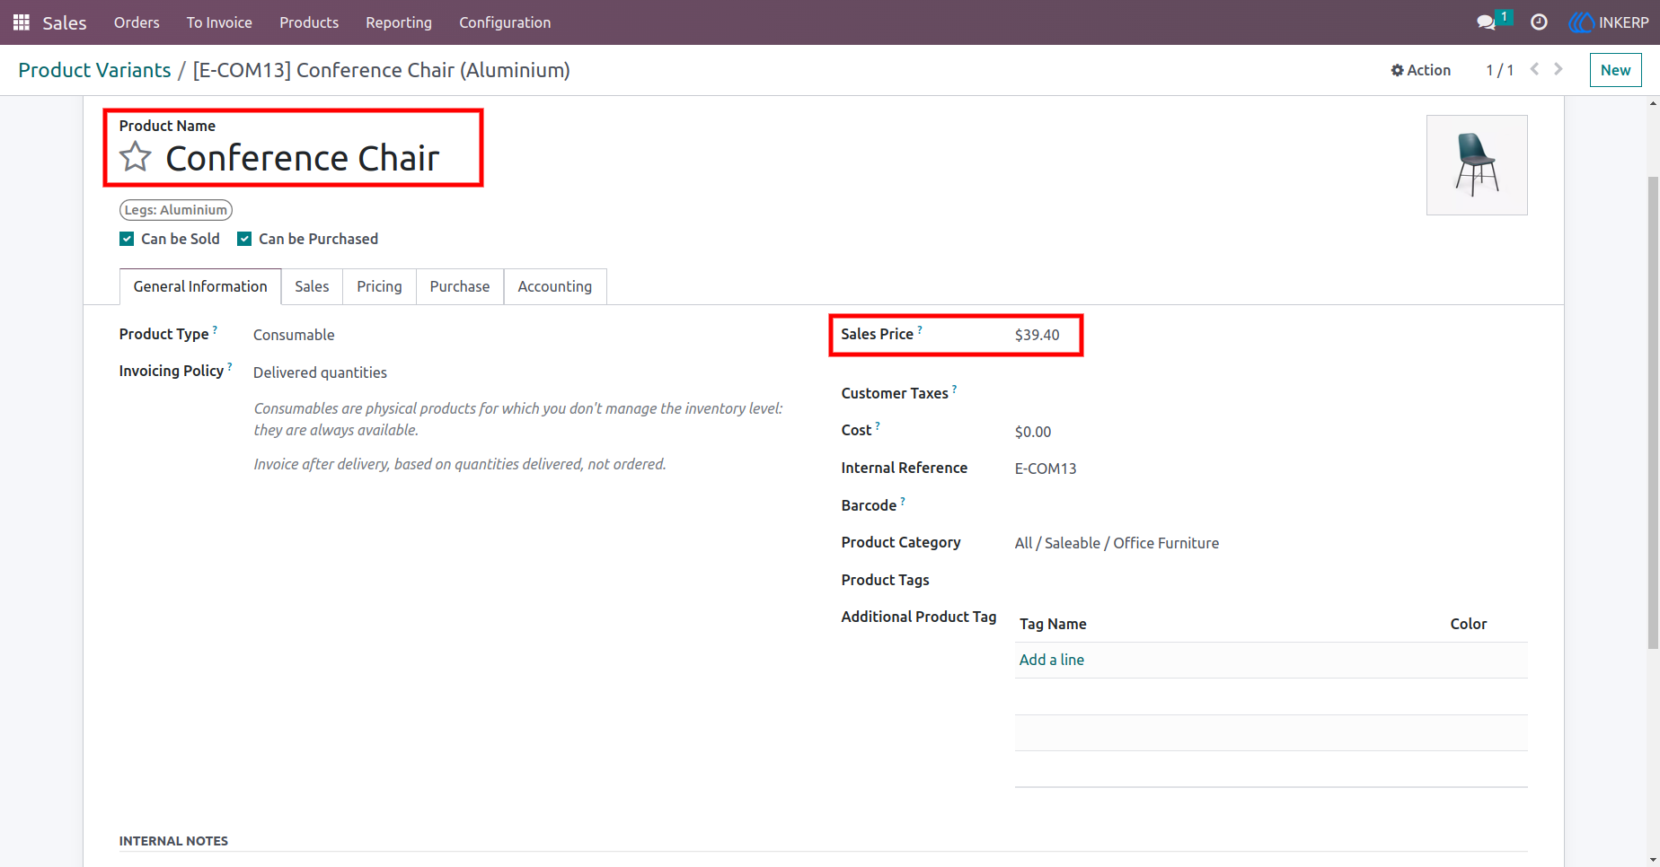Open the activities clock icon
The image size is (1660, 867).
1539,22
